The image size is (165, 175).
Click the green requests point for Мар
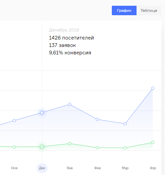[125, 148]
